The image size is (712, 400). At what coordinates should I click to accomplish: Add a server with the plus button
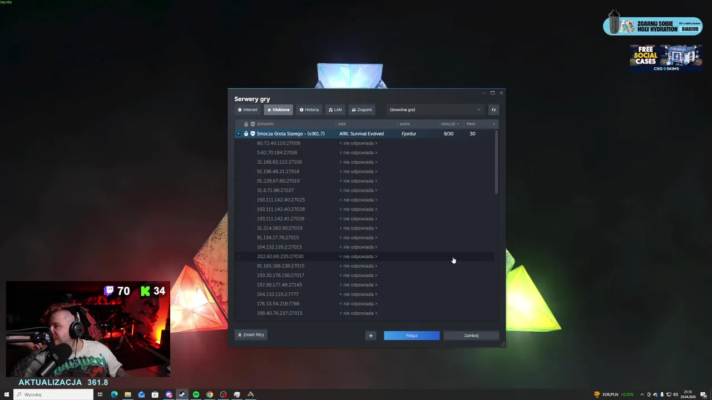(x=371, y=335)
